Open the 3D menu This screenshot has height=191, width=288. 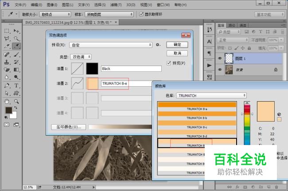tap(131, 5)
